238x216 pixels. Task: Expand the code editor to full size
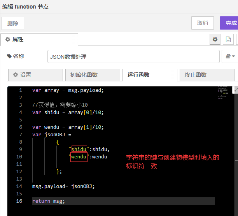pyautogui.click(x=235, y=90)
